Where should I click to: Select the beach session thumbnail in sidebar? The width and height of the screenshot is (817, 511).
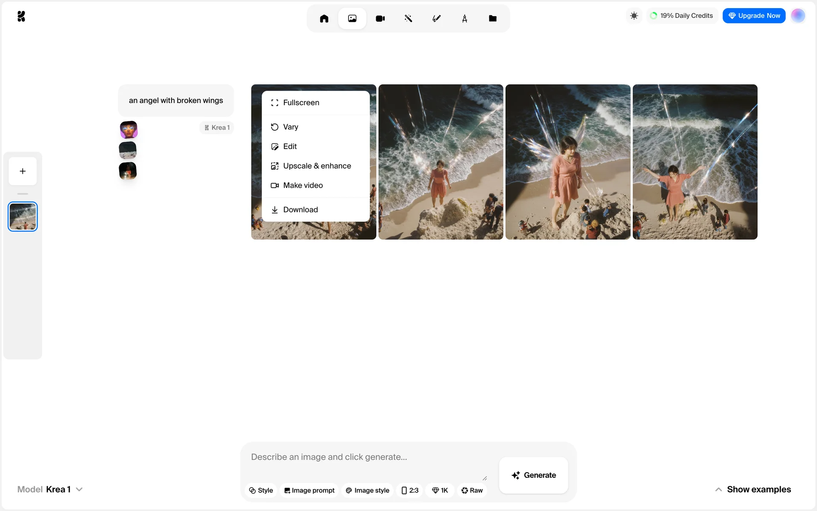pos(23,216)
